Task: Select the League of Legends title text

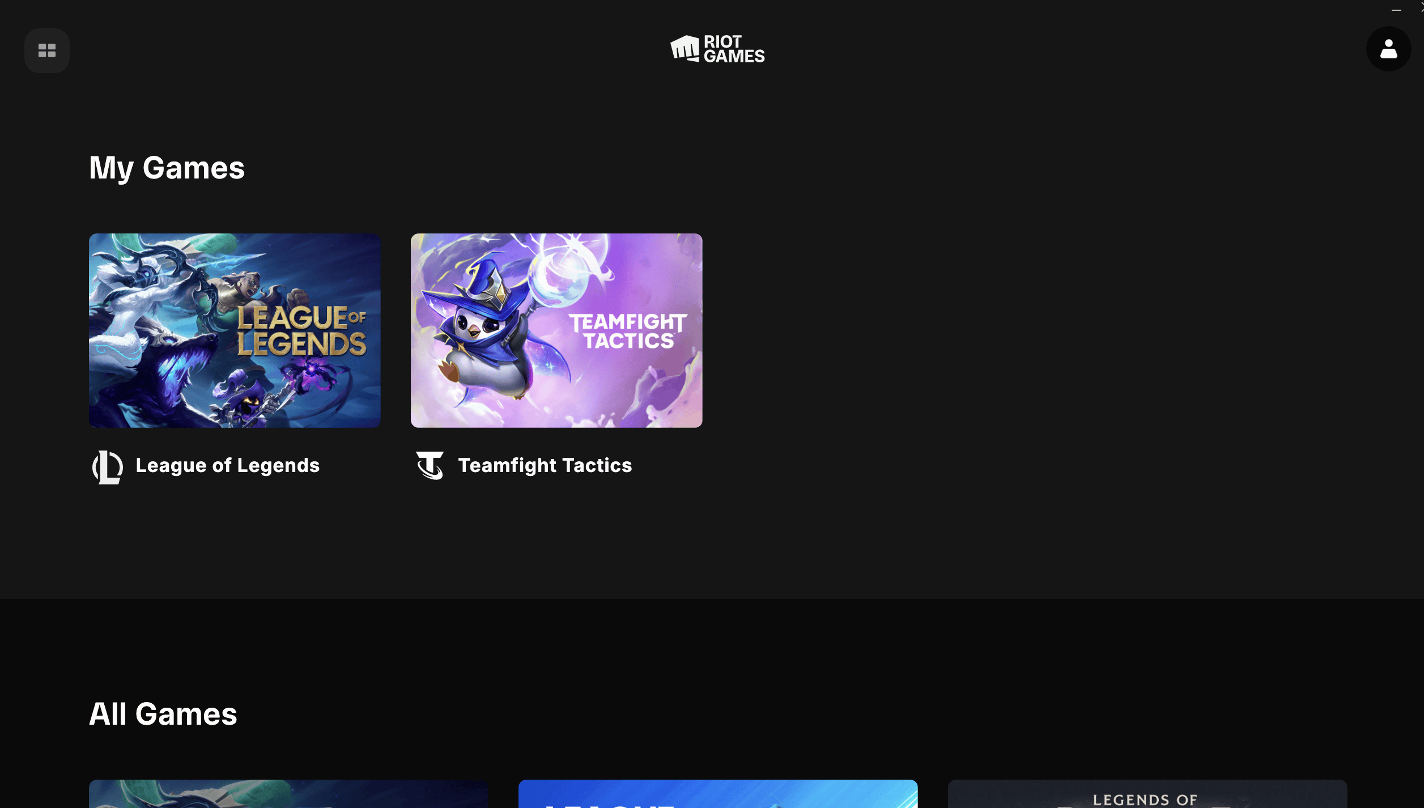Action: tap(228, 466)
